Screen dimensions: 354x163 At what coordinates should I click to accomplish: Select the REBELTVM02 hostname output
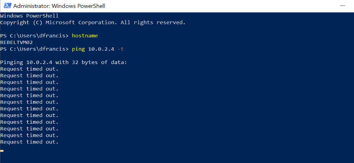click(17, 42)
